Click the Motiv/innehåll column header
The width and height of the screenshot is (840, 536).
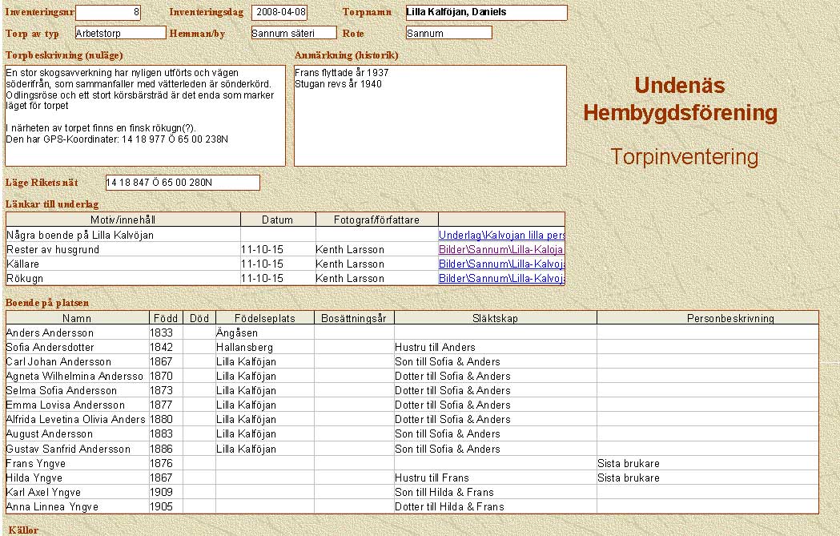tap(123, 220)
